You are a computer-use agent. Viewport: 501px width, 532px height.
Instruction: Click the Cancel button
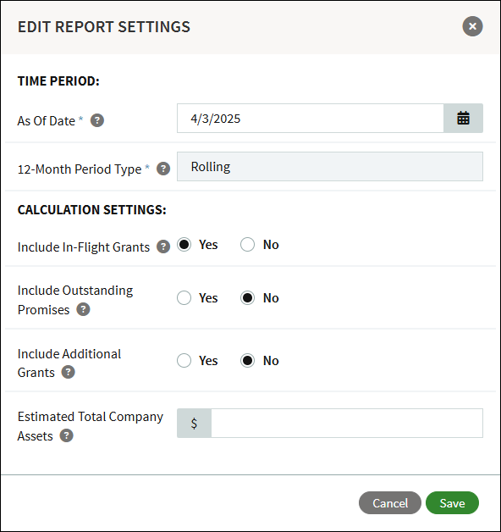point(390,503)
